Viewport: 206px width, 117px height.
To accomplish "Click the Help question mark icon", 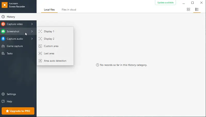I will (x=3, y=102).
